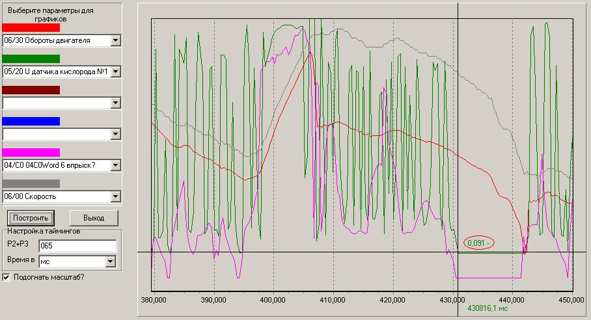Image resolution: width=591 pixels, height=320 pixels.
Task: Click the 400,000 x-axis label
Action: pos(273,300)
